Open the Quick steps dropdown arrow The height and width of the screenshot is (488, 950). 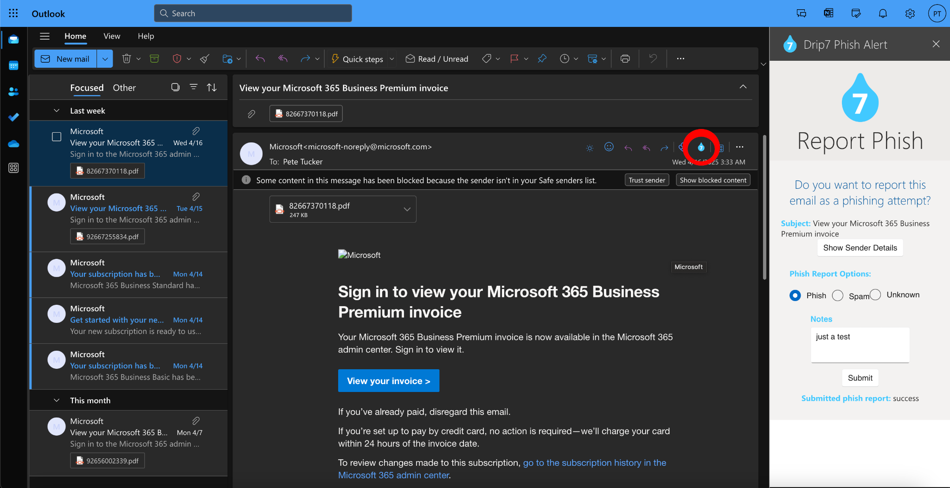tap(392, 59)
